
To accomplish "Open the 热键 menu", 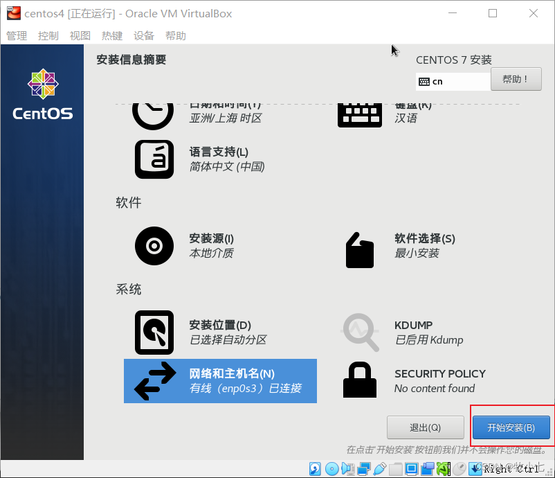I will click(x=112, y=36).
